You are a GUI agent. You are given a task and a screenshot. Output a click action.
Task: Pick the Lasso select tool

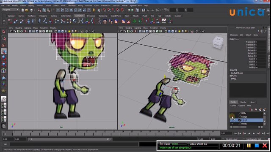coord(4,38)
